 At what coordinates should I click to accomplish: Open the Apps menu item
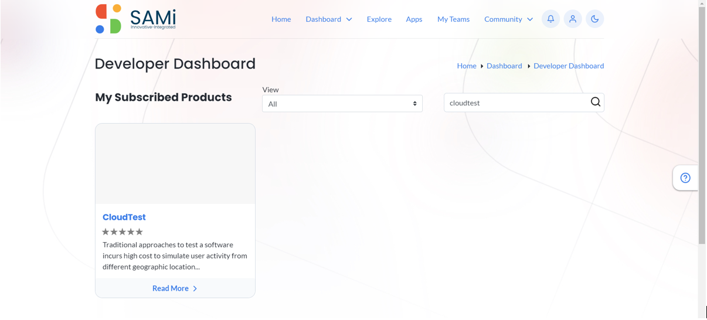pos(414,19)
